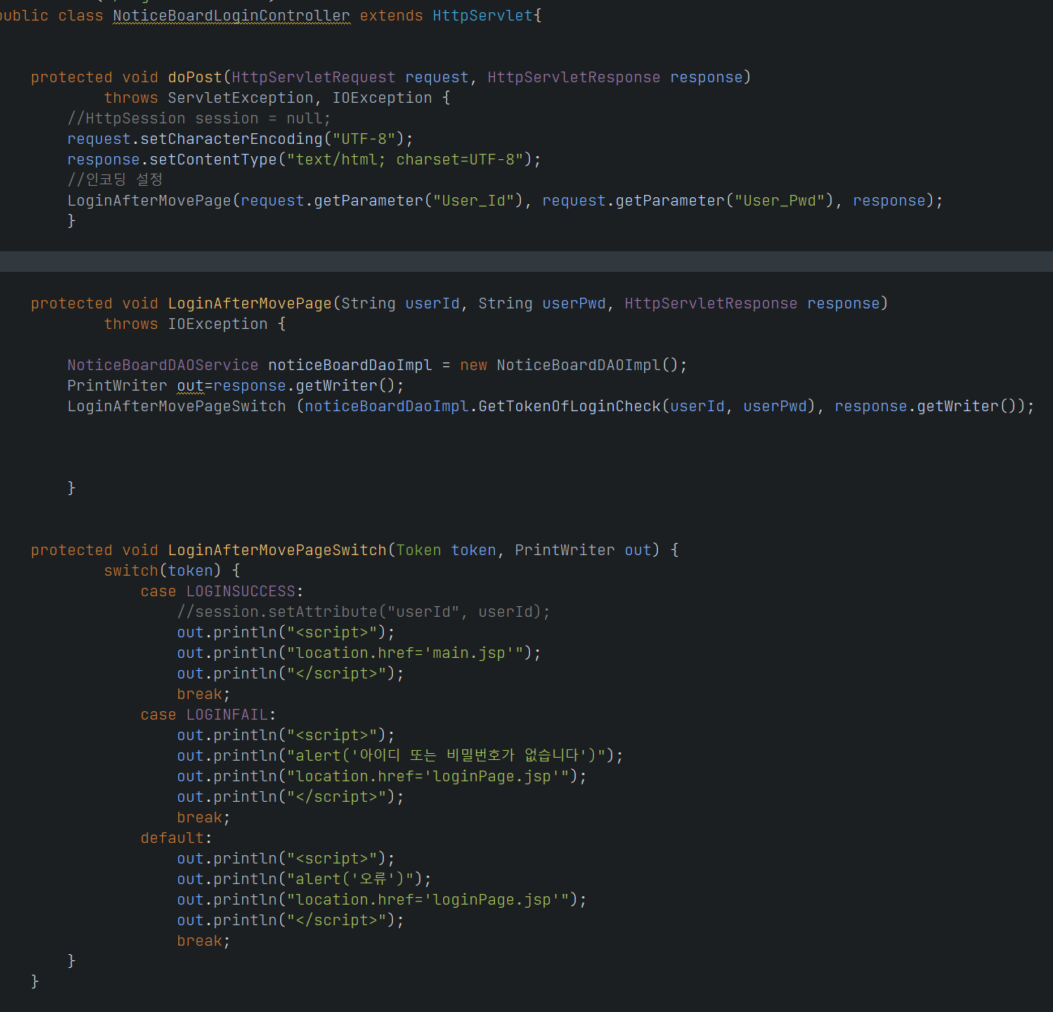Image resolution: width=1053 pixels, height=1012 pixels.
Task: Click LoginAfterMovePageSwitch call with noticeBoardDaoImpl argument
Action: [177, 406]
